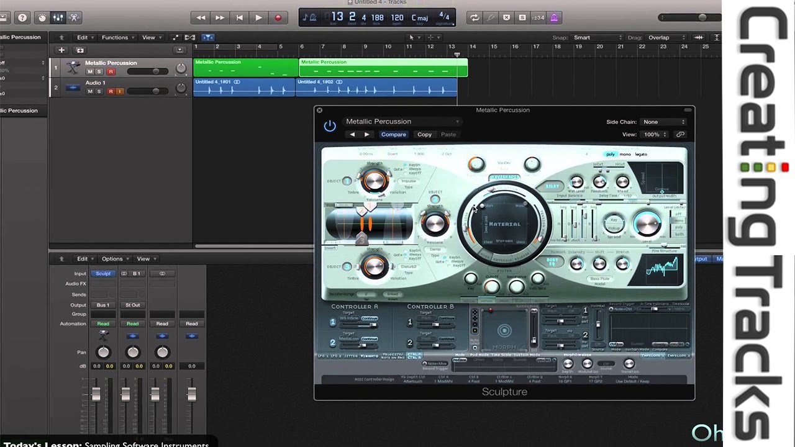This screenshot has width=795, height=447.
Task: Click the Fast Forward transport button
Action: [x=220, y=18]
